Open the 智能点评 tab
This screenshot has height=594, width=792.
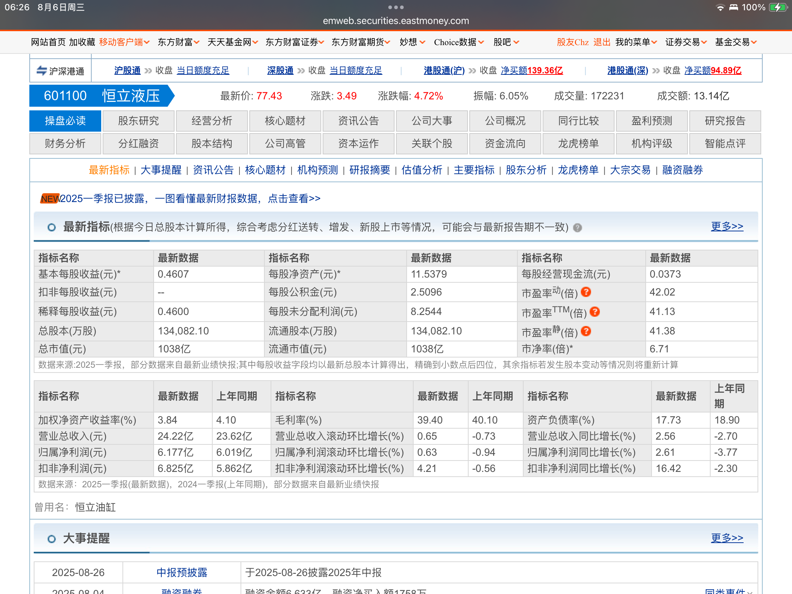[x=725, y=143]
